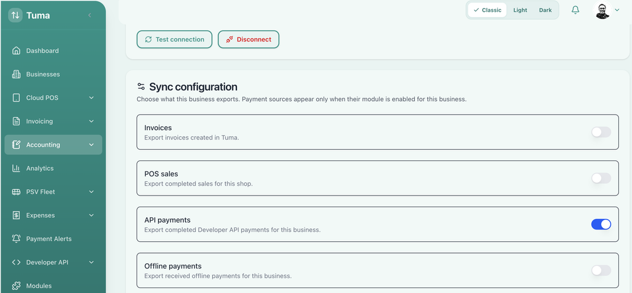Click the Businesses building icon

[x=16, y=74]
